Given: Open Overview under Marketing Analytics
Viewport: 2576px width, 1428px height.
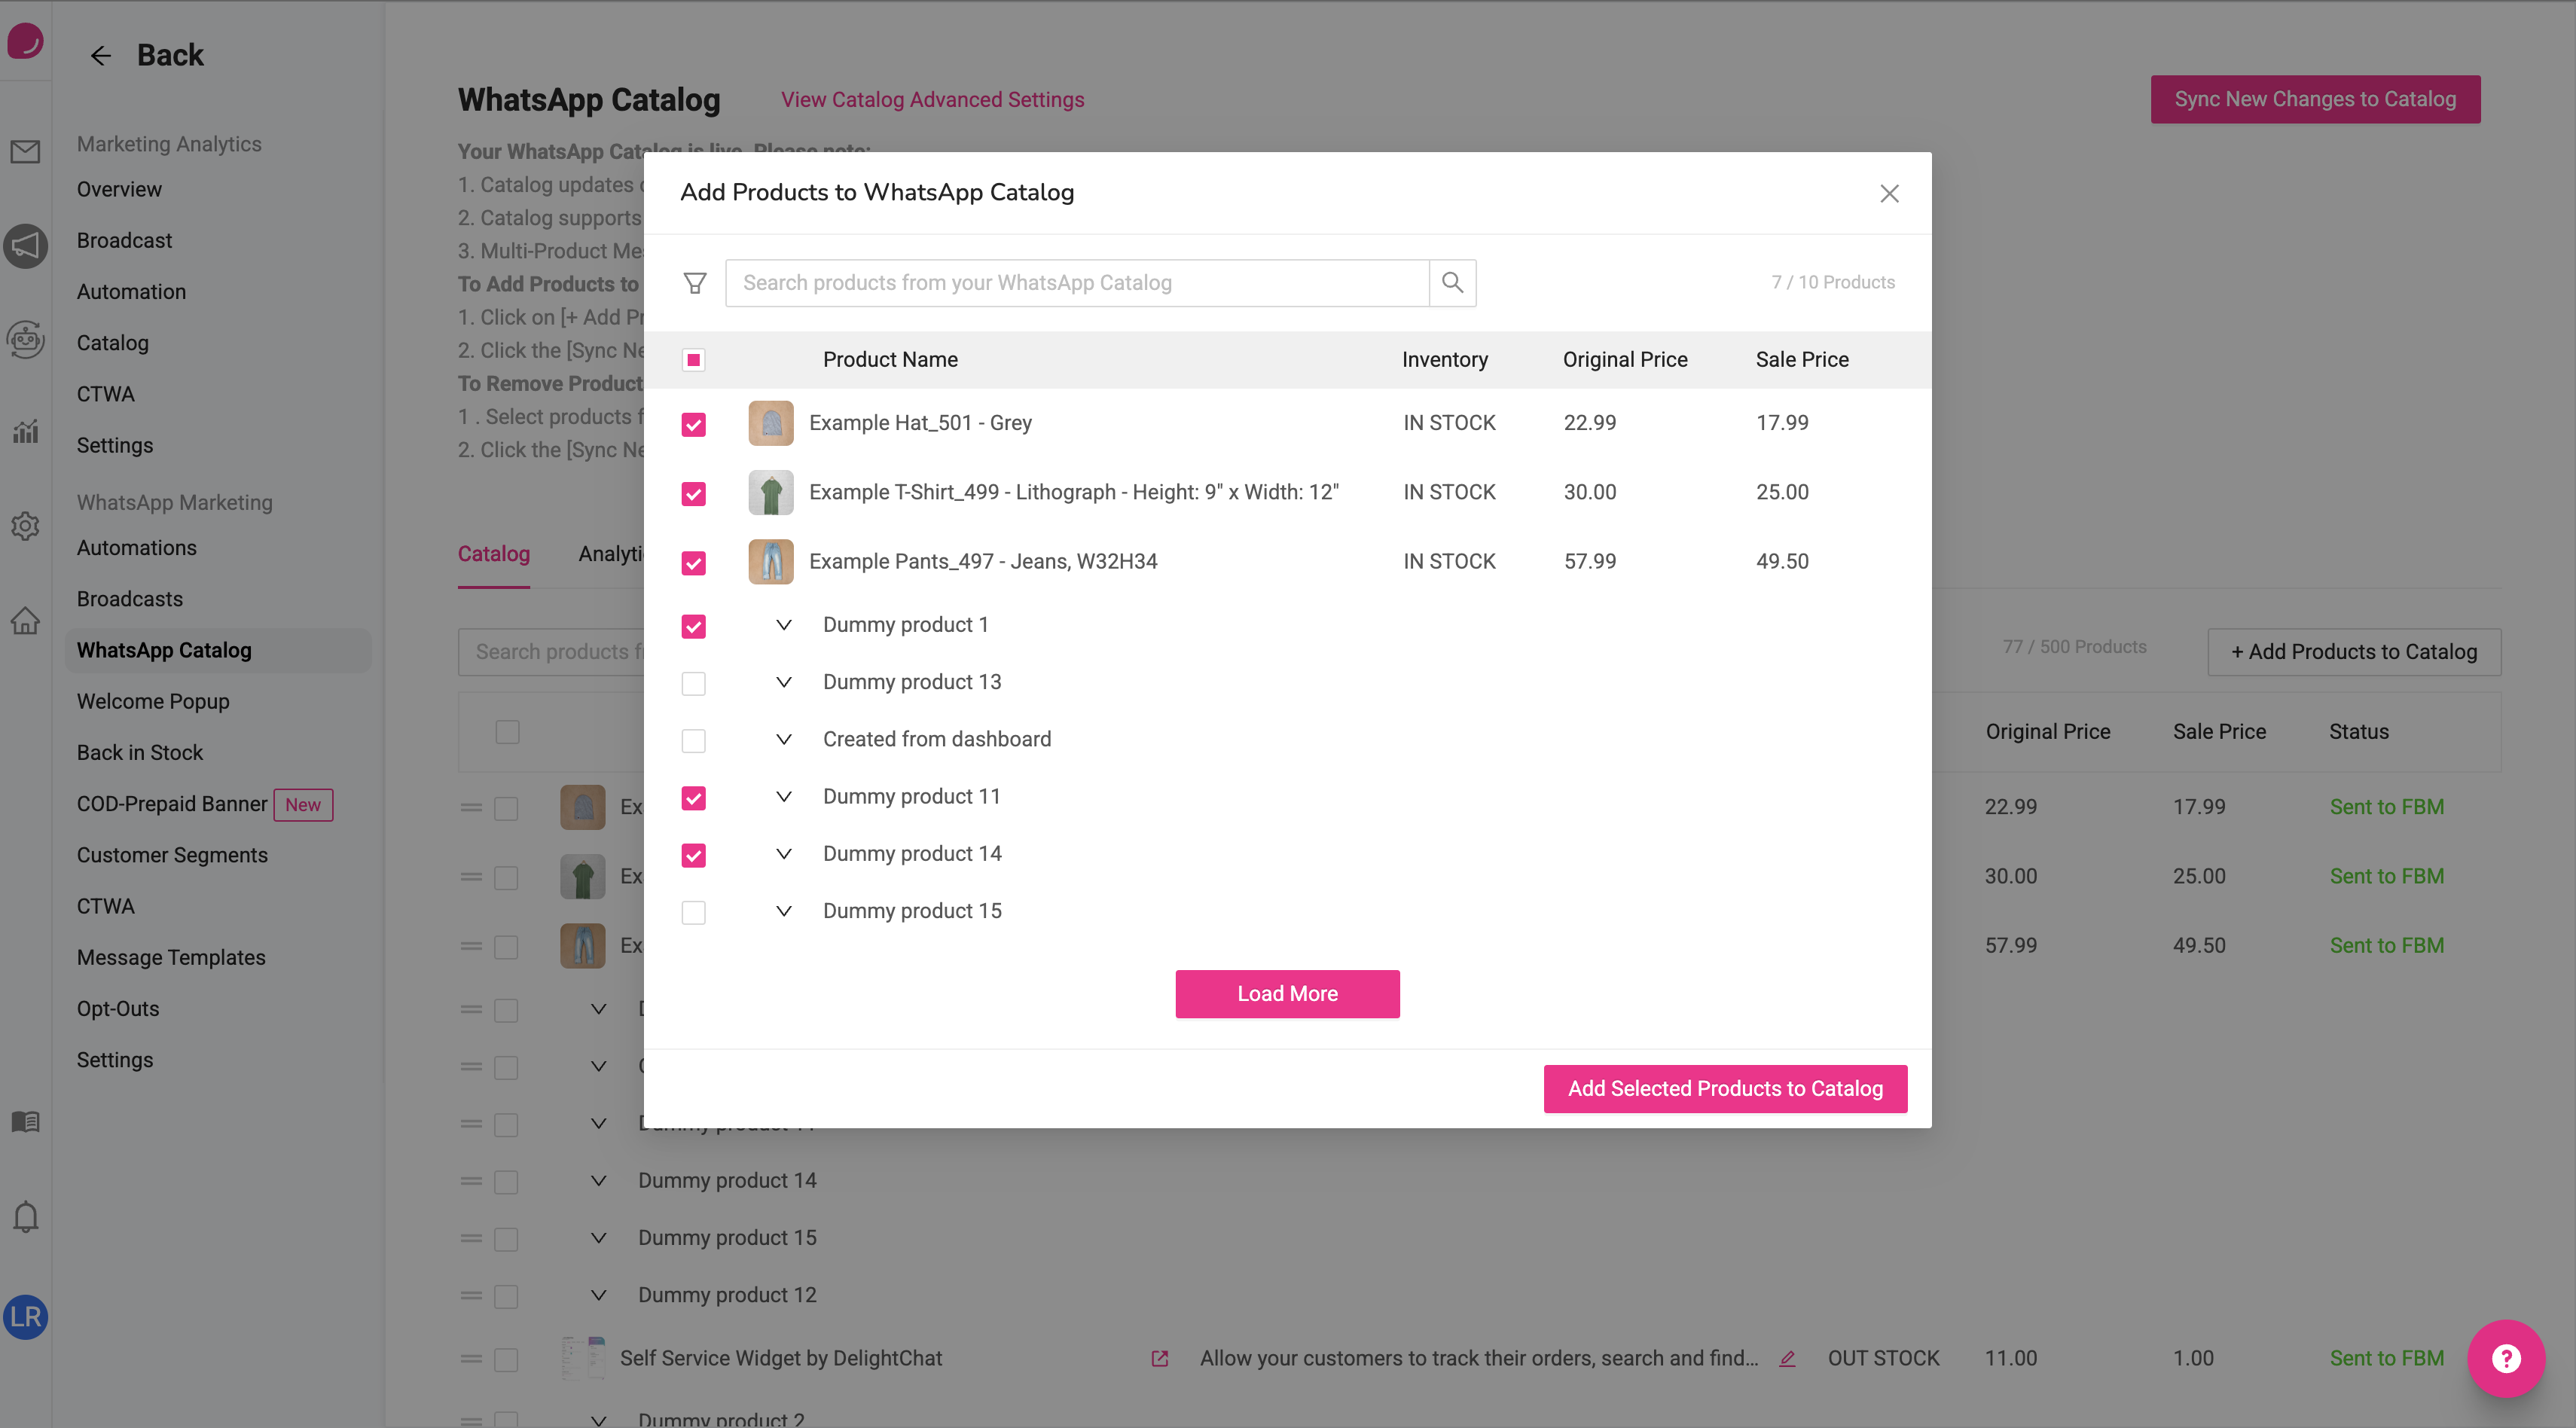Looking at the screenshot, I should (x=119, y=189).
